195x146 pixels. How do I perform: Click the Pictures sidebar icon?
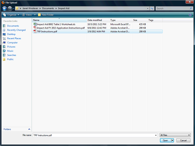point(4,47)
